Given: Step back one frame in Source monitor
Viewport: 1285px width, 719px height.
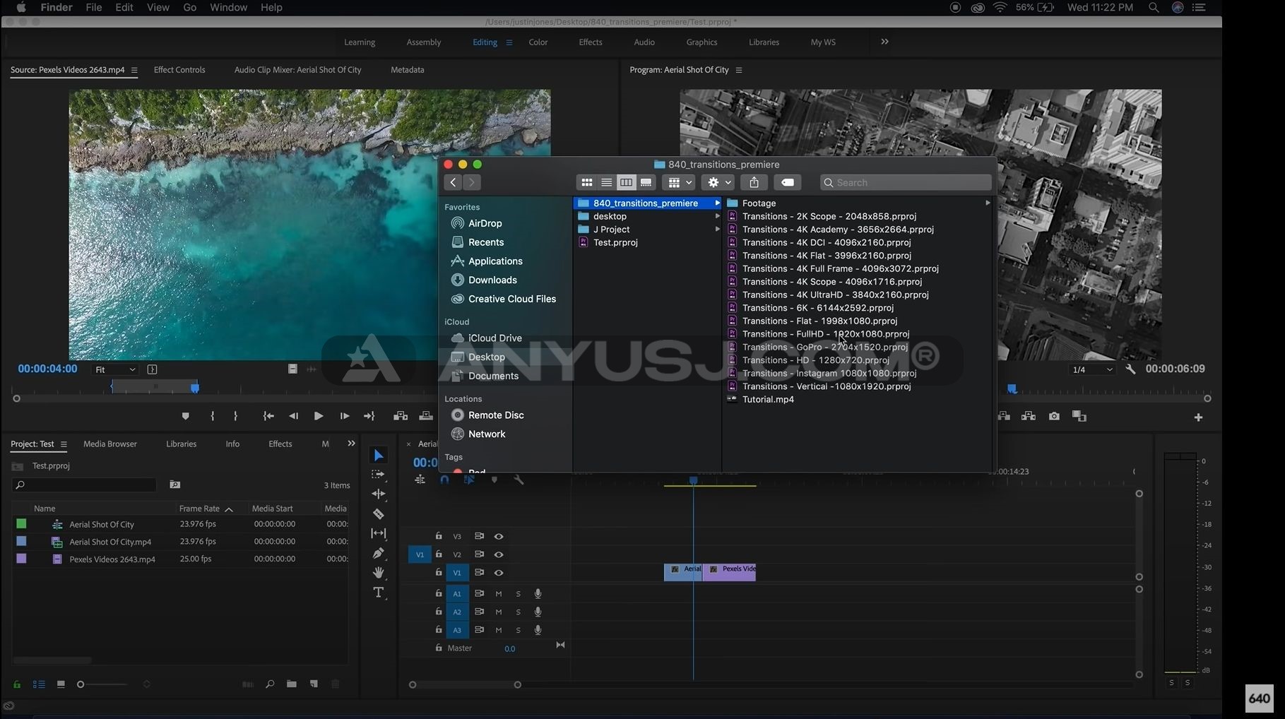Looking at the screenshot, I should [x=294, y=416].
